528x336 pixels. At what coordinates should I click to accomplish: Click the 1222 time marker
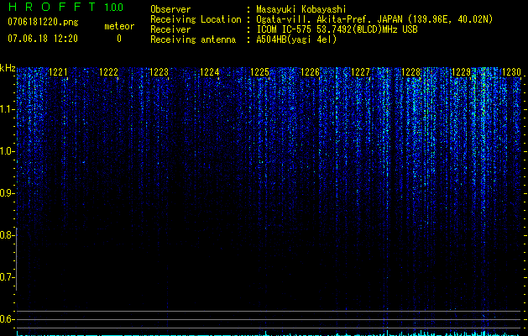109,72
